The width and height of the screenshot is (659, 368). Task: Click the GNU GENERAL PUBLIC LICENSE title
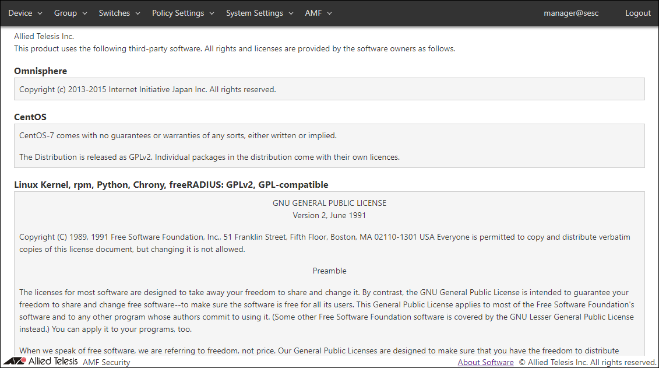pyautogui.click(x=330, y=203)
